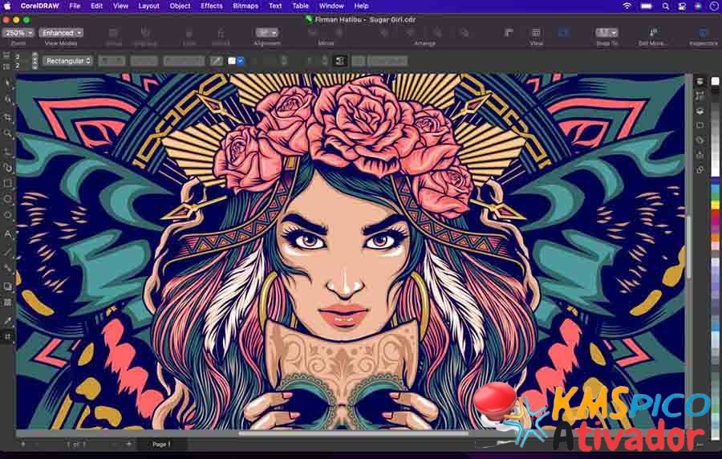Screen dimensions: 722x459
Task: Select the highlighted Mesh Fill tool
Action: [8, 336]
